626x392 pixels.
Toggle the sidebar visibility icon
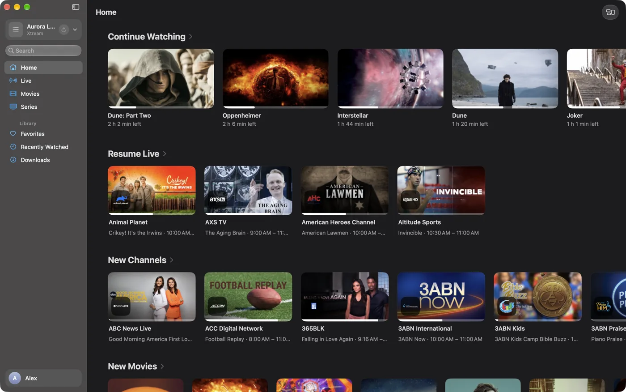[x=76, y=7]
